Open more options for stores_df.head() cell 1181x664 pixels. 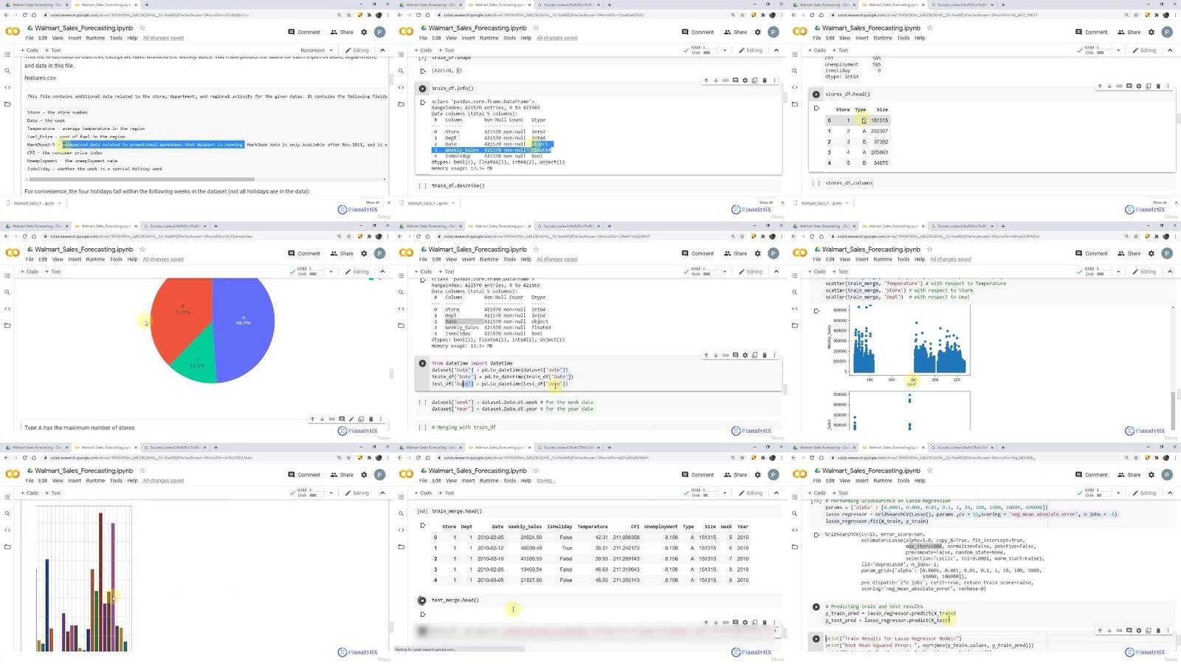tap(1167, 86)
